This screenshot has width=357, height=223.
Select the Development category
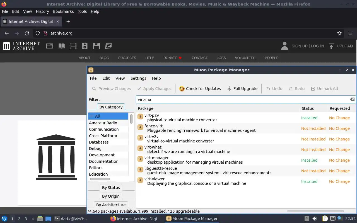point(108,155)
